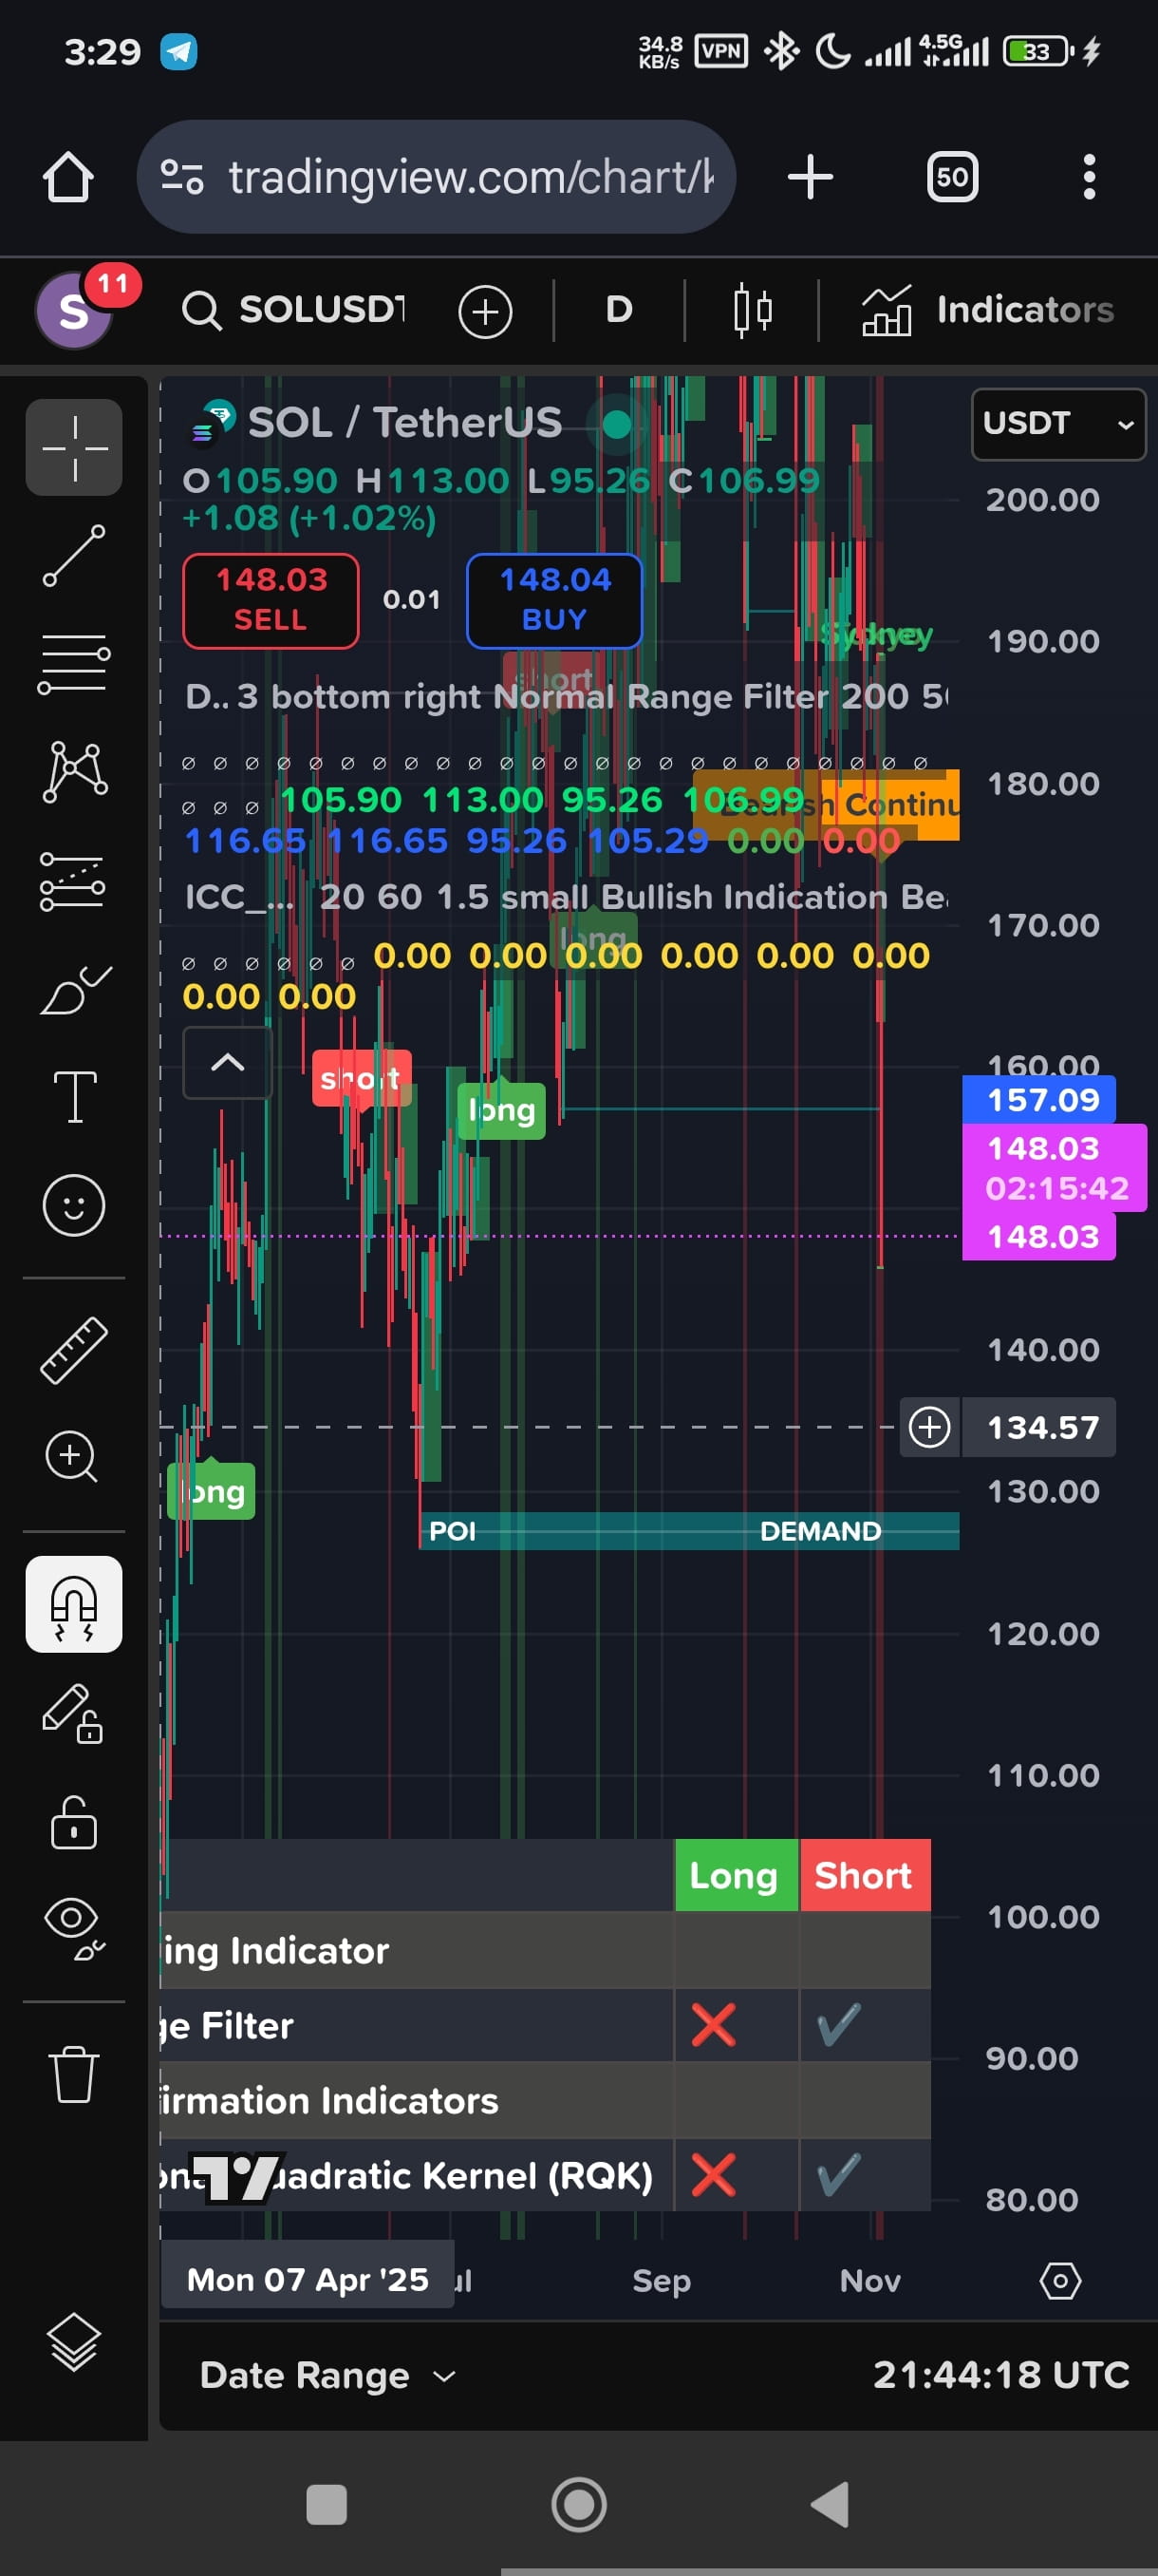Change the D timeframe interval
The height and width of the screenshot is (2576, 1158).
620,310
